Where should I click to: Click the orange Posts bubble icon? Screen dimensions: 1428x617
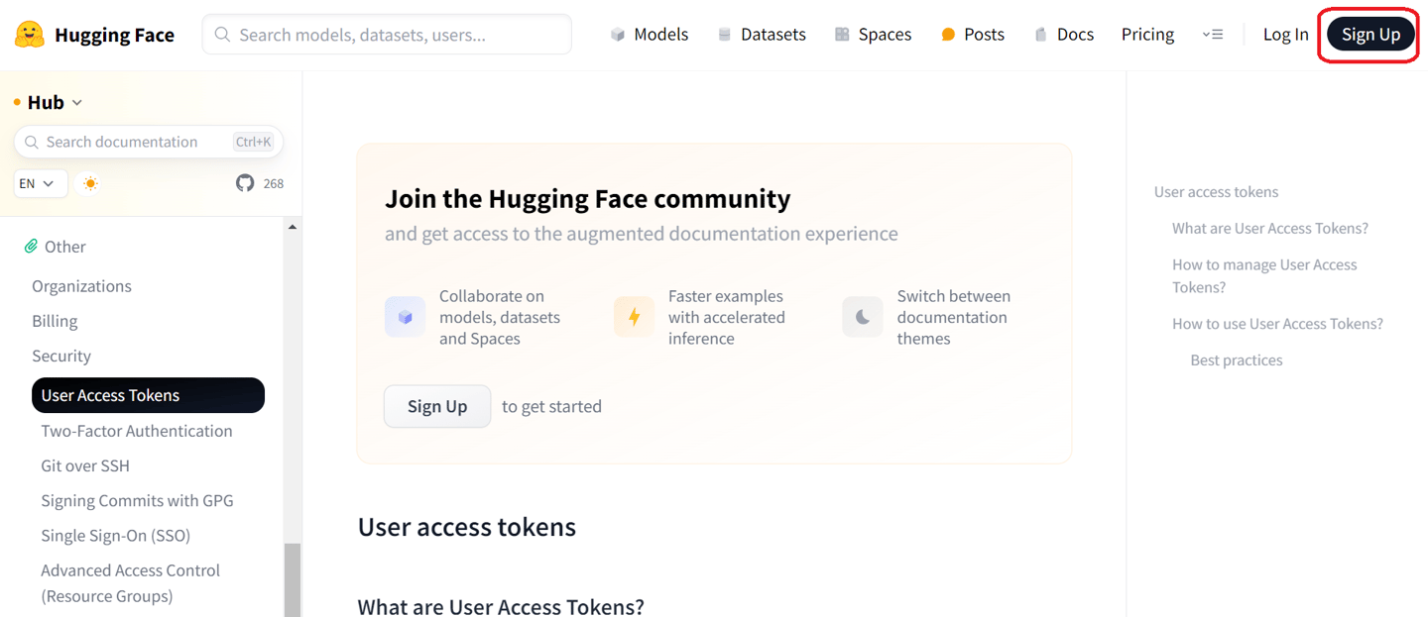pyautogui.click(x=948, y=35)
